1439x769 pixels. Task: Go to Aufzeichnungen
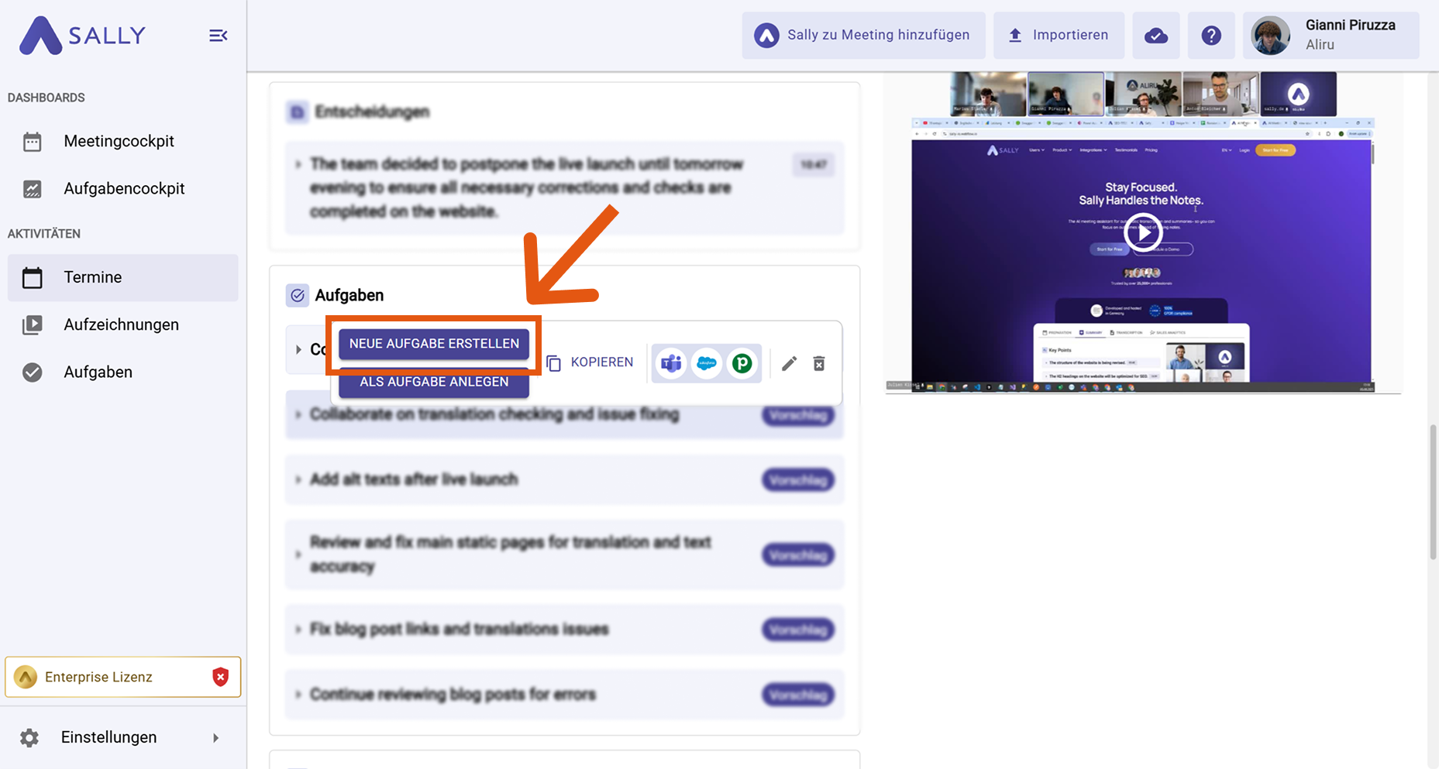[123, 324]
